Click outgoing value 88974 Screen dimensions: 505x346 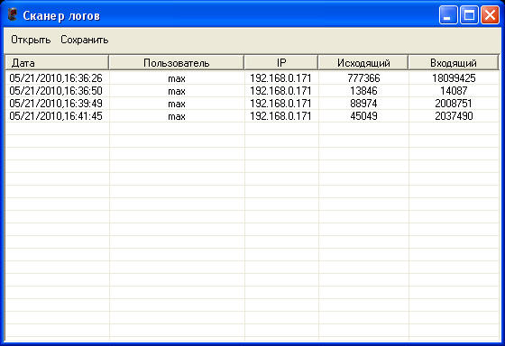[x=363, y=104]
